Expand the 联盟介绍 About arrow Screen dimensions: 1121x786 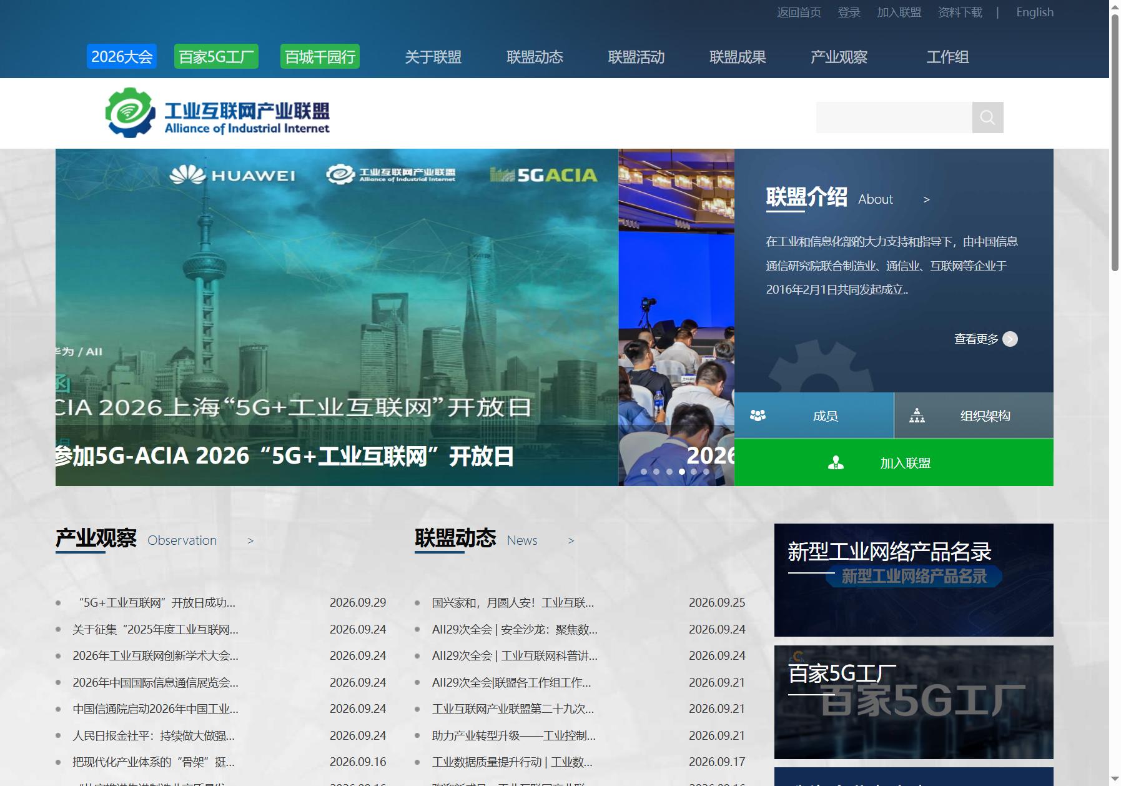pos(927,199)
